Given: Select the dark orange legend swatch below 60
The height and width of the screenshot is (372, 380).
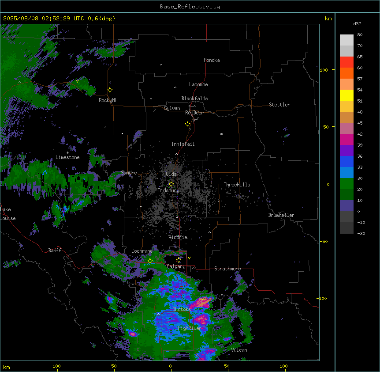Looking at the screenshot, I should [346, 73].
